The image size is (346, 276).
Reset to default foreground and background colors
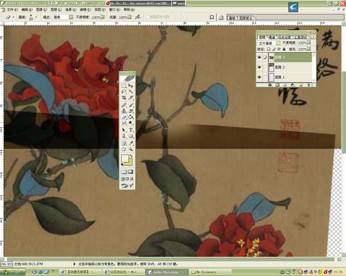[x=122, y=164]
